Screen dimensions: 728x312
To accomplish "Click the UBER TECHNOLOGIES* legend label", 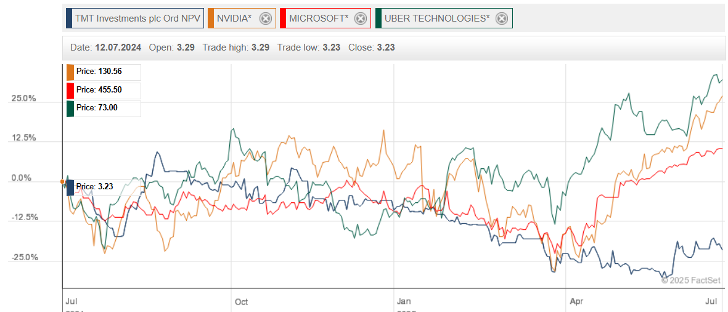I will pos(437,18).
